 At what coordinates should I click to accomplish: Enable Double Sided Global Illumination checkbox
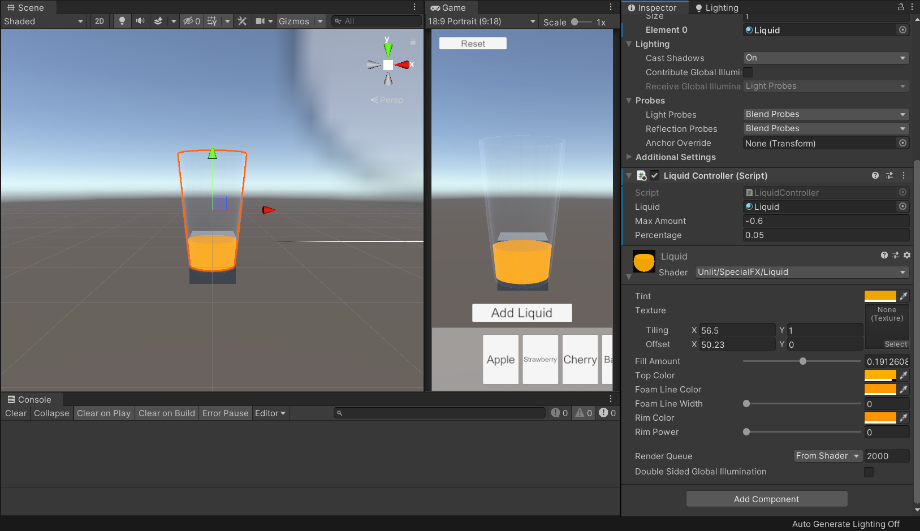pos(869,472)
